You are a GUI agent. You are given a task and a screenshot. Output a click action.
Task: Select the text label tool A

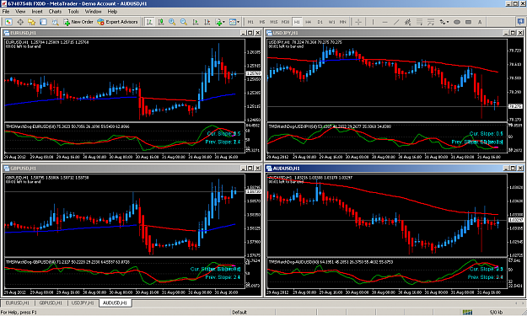coord(480,22)
